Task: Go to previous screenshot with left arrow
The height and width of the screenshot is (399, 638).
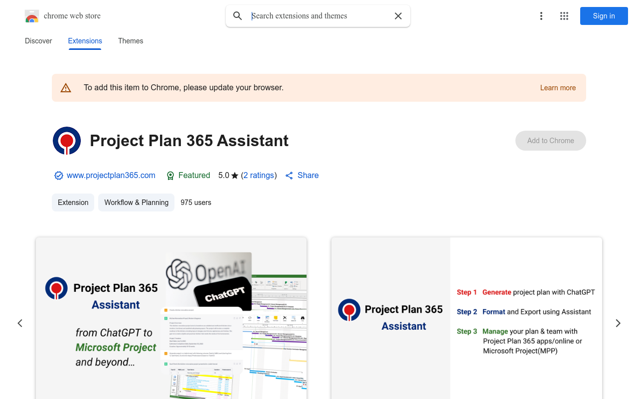Action: (20, 323)
